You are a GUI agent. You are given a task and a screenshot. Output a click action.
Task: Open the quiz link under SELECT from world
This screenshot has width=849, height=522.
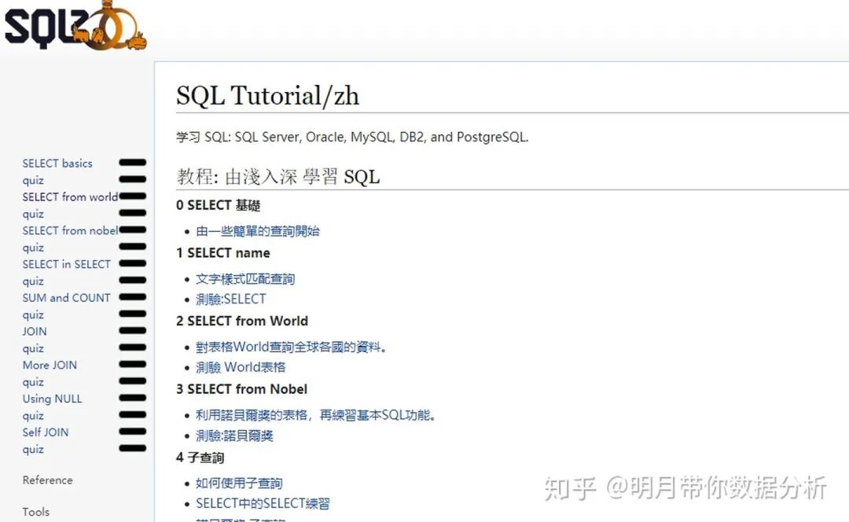point(33,214)
